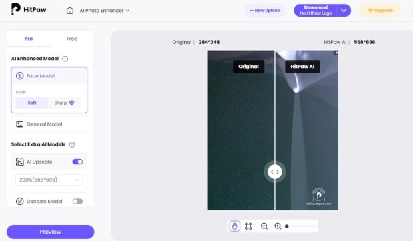Select the Face Model option

[x=49, y=76]
